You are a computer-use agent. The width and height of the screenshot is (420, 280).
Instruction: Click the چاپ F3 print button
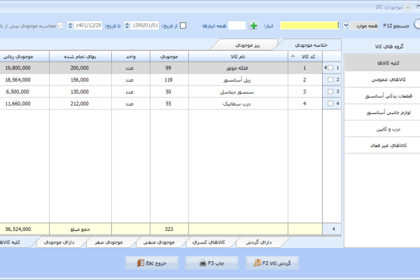coord(211,263)
